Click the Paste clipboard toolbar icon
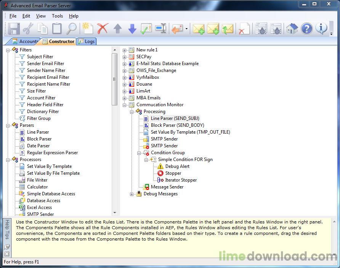Image resolution: width=340 pixels, height=268 pixels. coord(57,29)
